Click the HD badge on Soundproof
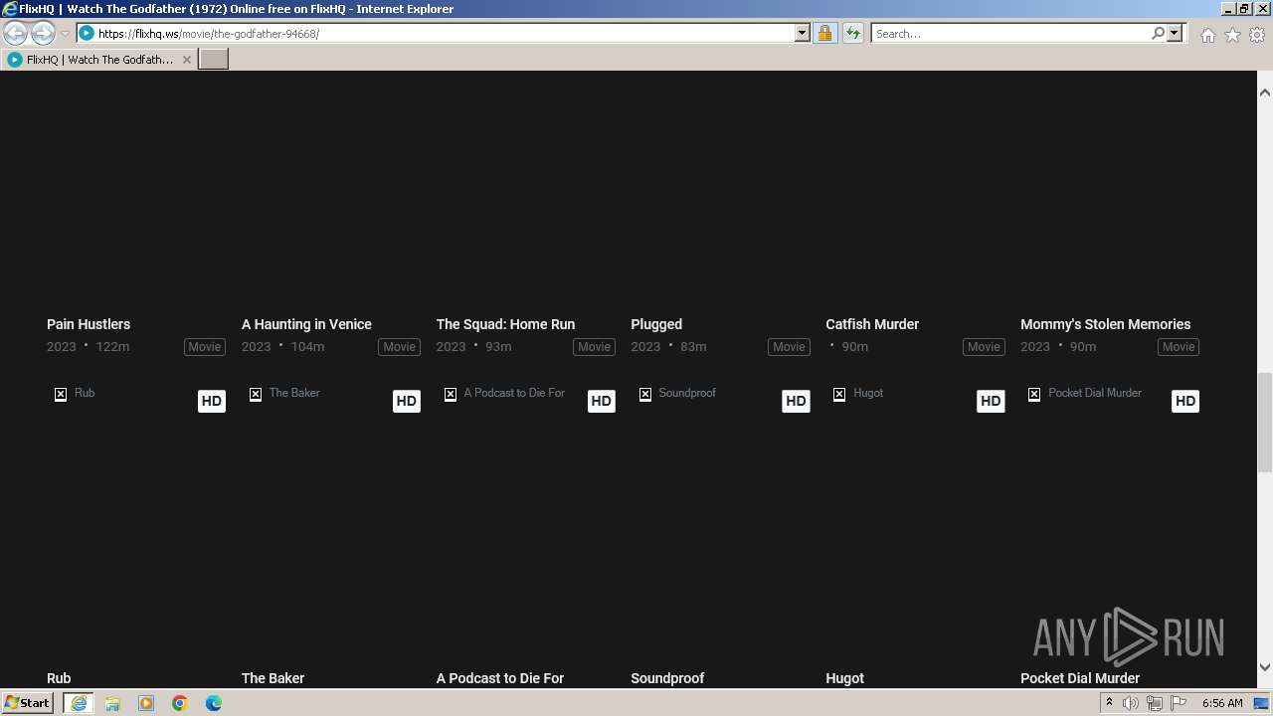Image resolution: width=1273 pixels, height=716 pixels. [796, 401]
